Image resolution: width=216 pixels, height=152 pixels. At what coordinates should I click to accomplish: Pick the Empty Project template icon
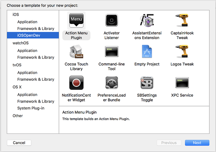coord(147,51)
